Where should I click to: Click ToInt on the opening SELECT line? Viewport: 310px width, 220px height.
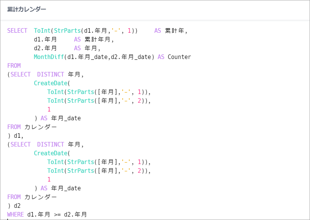click(42, 31)
